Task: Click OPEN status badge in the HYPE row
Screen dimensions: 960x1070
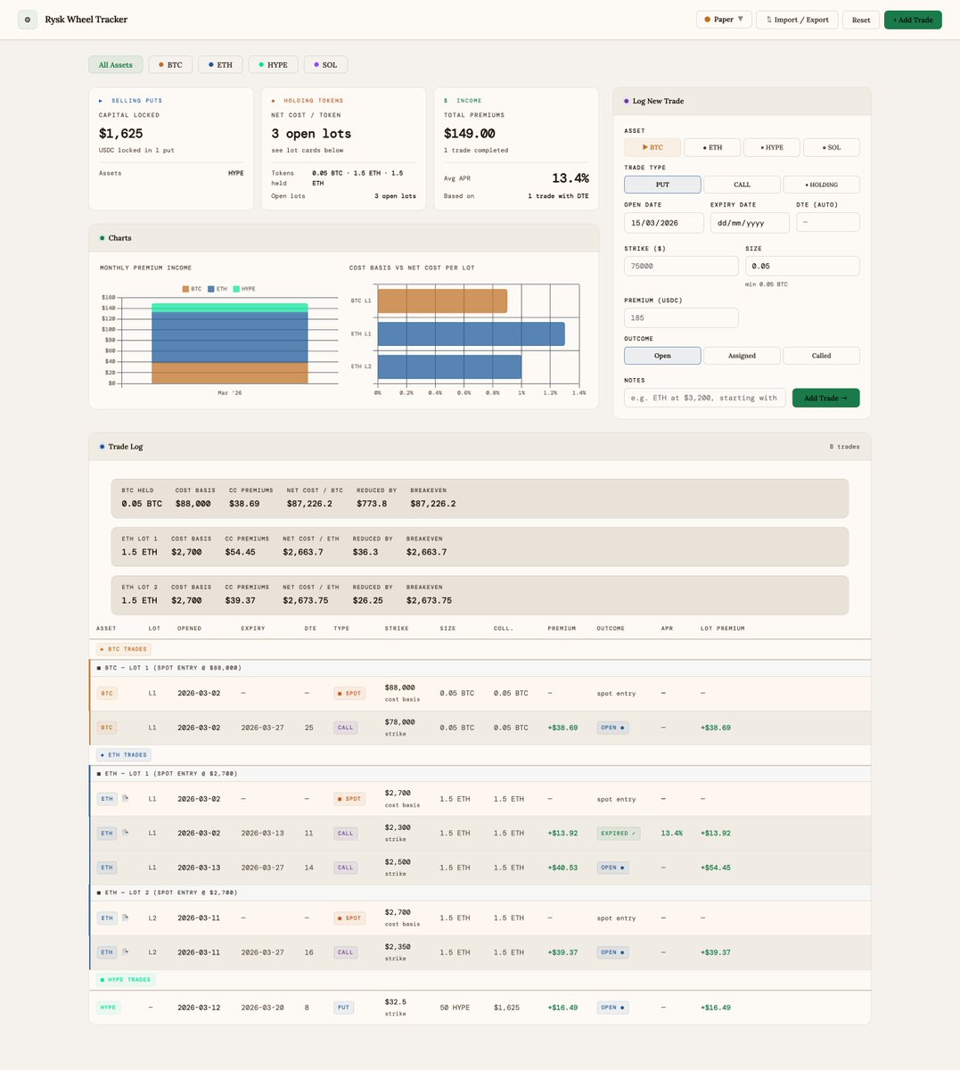Action: [612, 1008]
